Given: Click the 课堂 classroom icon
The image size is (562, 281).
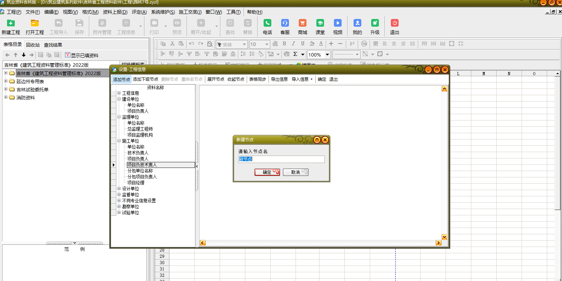Looking at the screenshot, I should pyautogui.click(x=320, y=24).
